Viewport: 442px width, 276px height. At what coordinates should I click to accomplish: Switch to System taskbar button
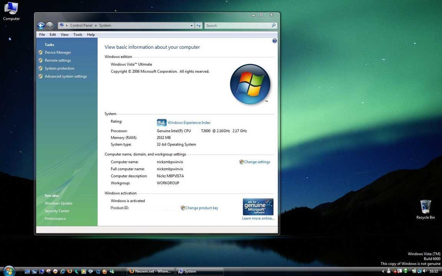200,271
